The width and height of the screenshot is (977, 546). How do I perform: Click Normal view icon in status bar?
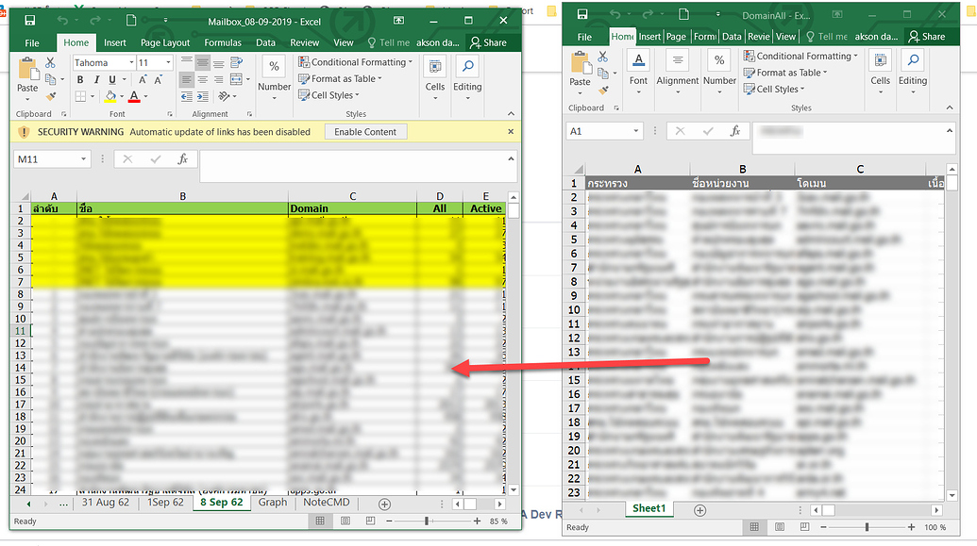tap(320, 521)
